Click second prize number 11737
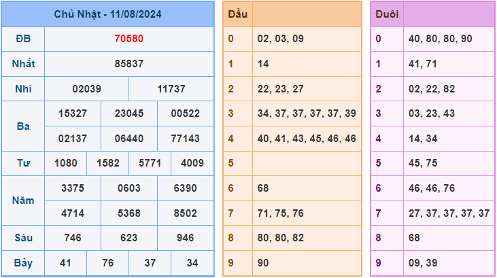Viewport: 497px width, 278px height. coord(171,89)
